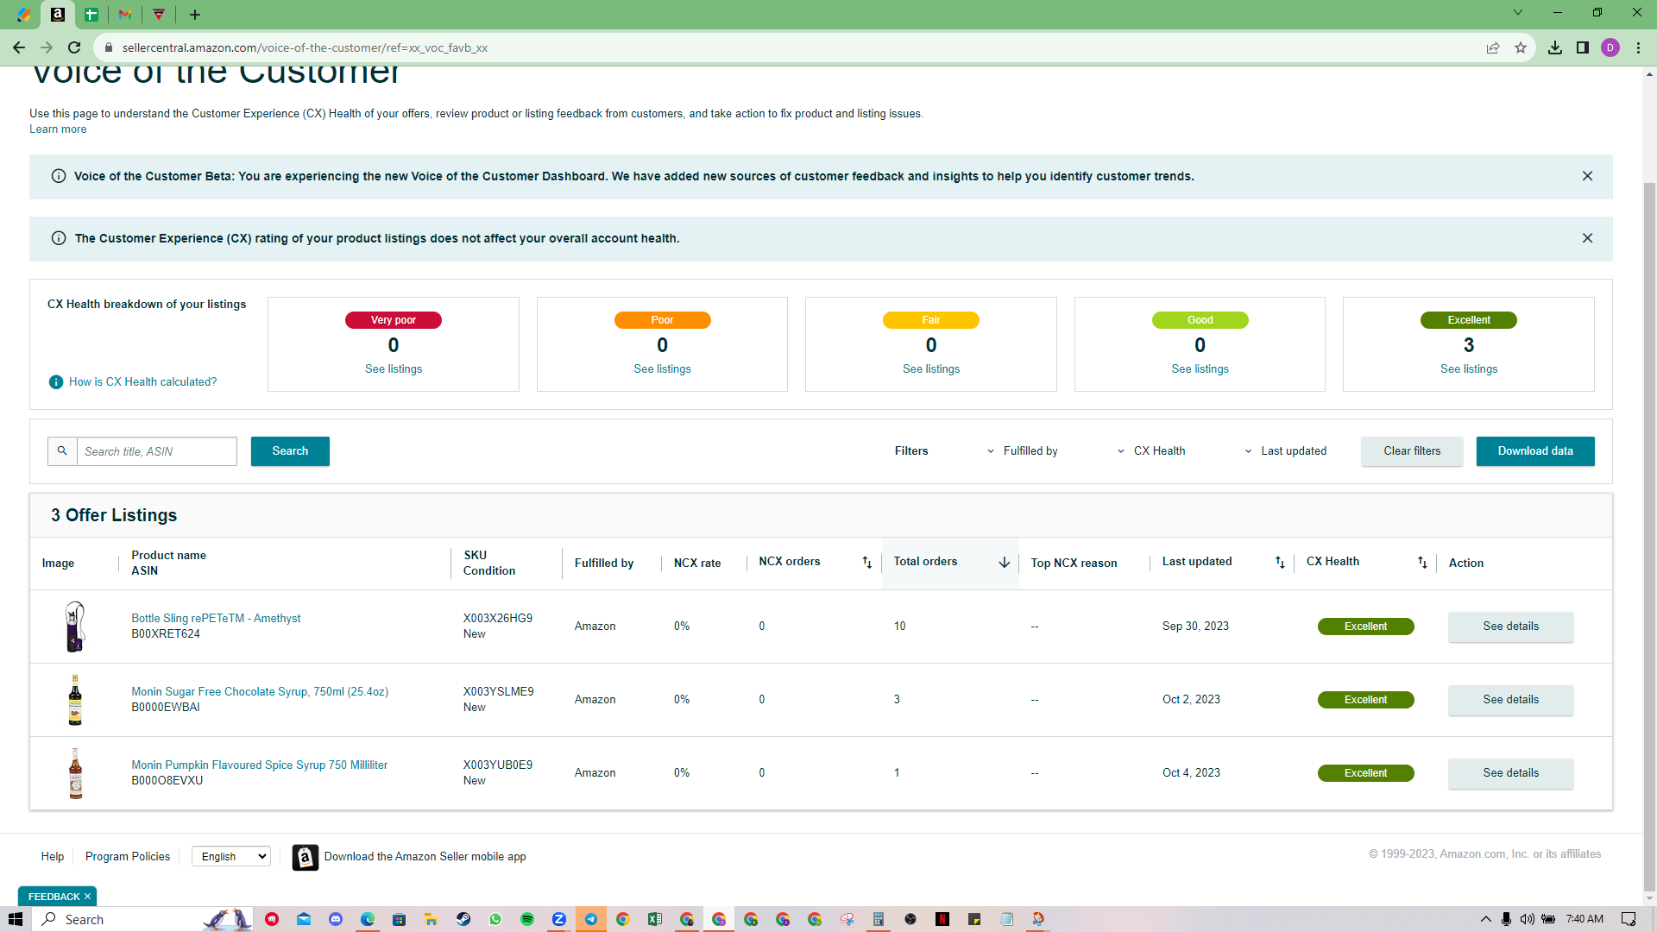
Task: Open the Learn more link
Action: coord(58,129)
